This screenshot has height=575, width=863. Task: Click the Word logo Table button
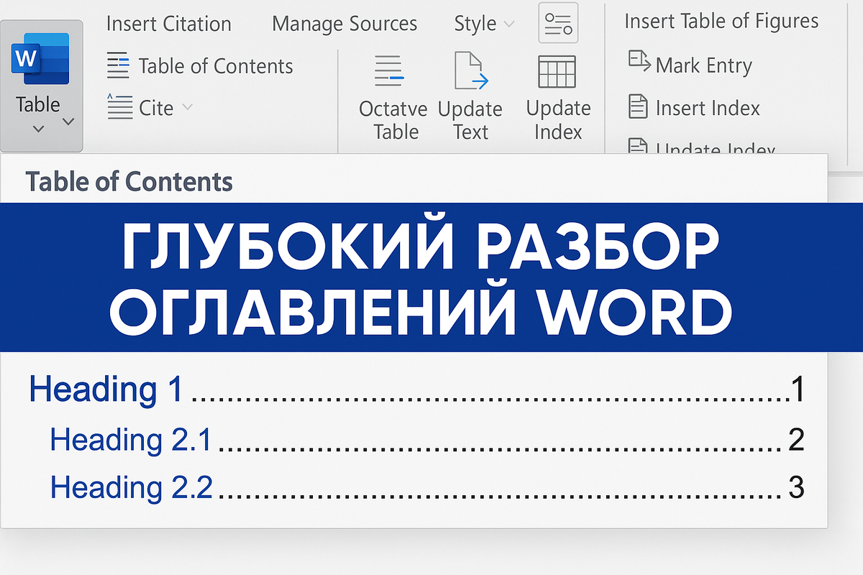tap(42, 85)
